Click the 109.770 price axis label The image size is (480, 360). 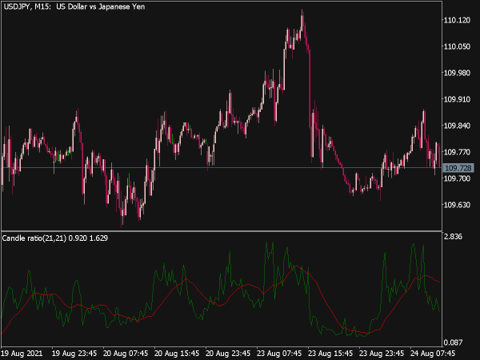pyautogui.click(x=457, y=152)
